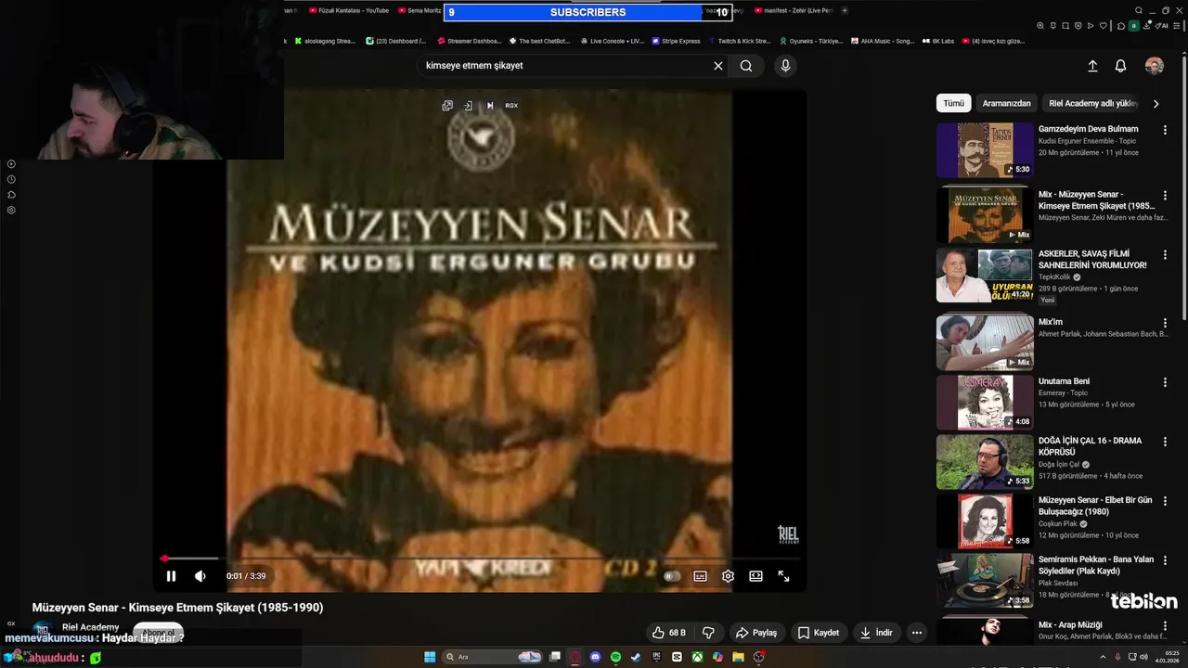Pause the YouTube video
The image size is (1188, 668).
(171, 576)
